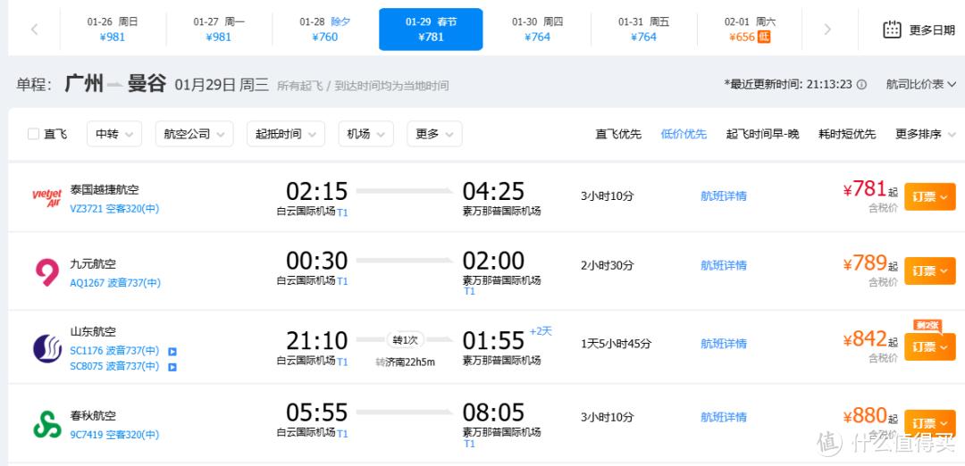Select the 01-28 除夕 date tab
Viewport: 965px width, 466px height.
pos(325,29)
